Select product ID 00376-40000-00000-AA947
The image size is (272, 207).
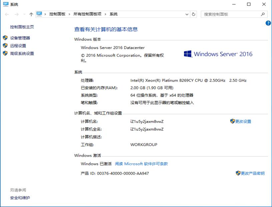coord(123,173)
